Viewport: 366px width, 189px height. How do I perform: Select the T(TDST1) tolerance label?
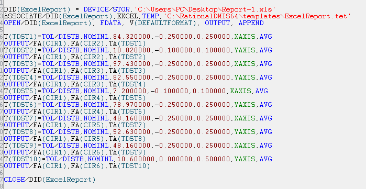[20, 37]
